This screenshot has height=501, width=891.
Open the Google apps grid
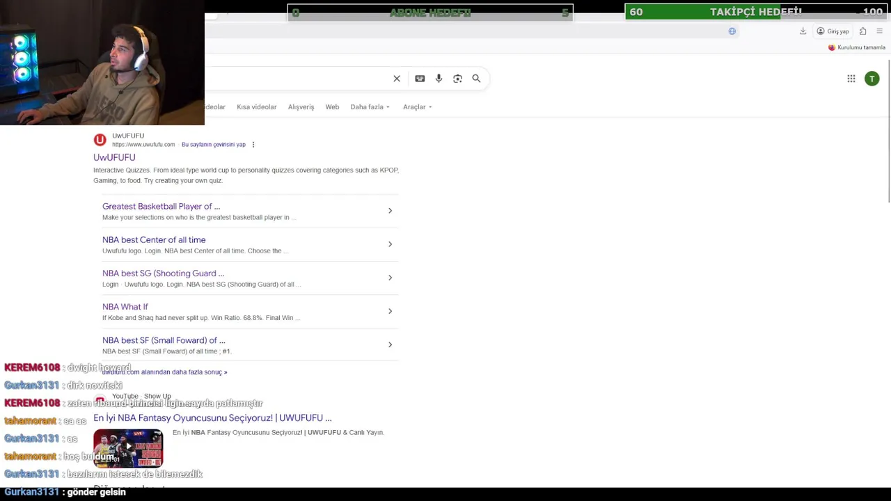851,79
